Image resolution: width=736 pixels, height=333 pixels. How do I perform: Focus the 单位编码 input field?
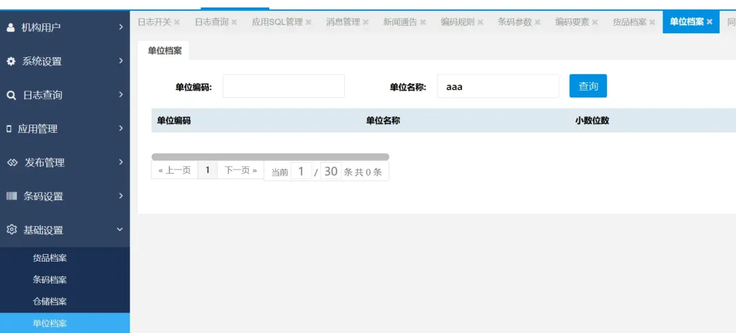pos(283,86)
